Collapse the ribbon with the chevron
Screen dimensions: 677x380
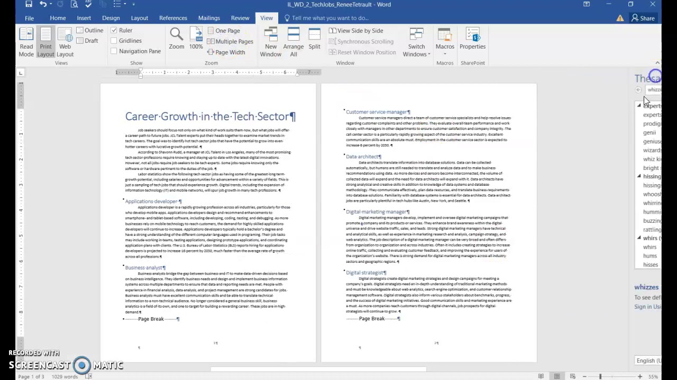pos(657,63)
